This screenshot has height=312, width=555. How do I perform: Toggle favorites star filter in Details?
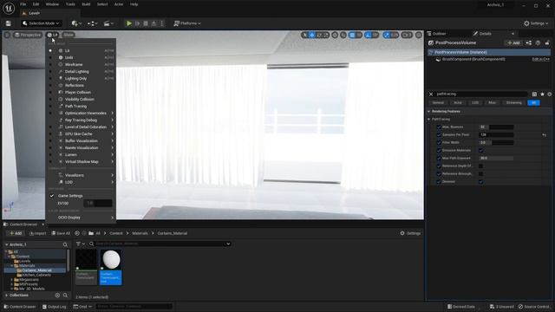[542, 94]
